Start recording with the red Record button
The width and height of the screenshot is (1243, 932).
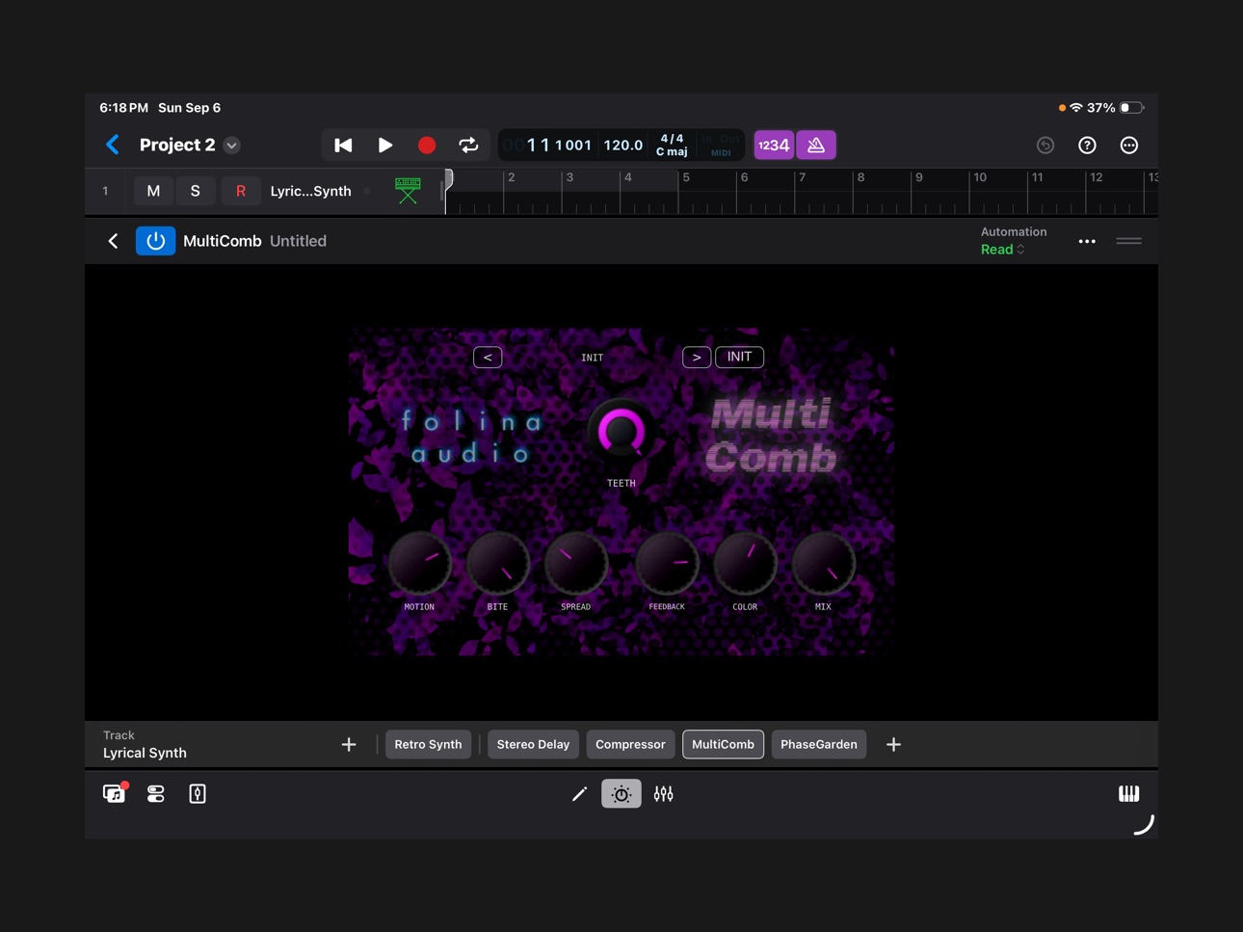tap(427, 146)
